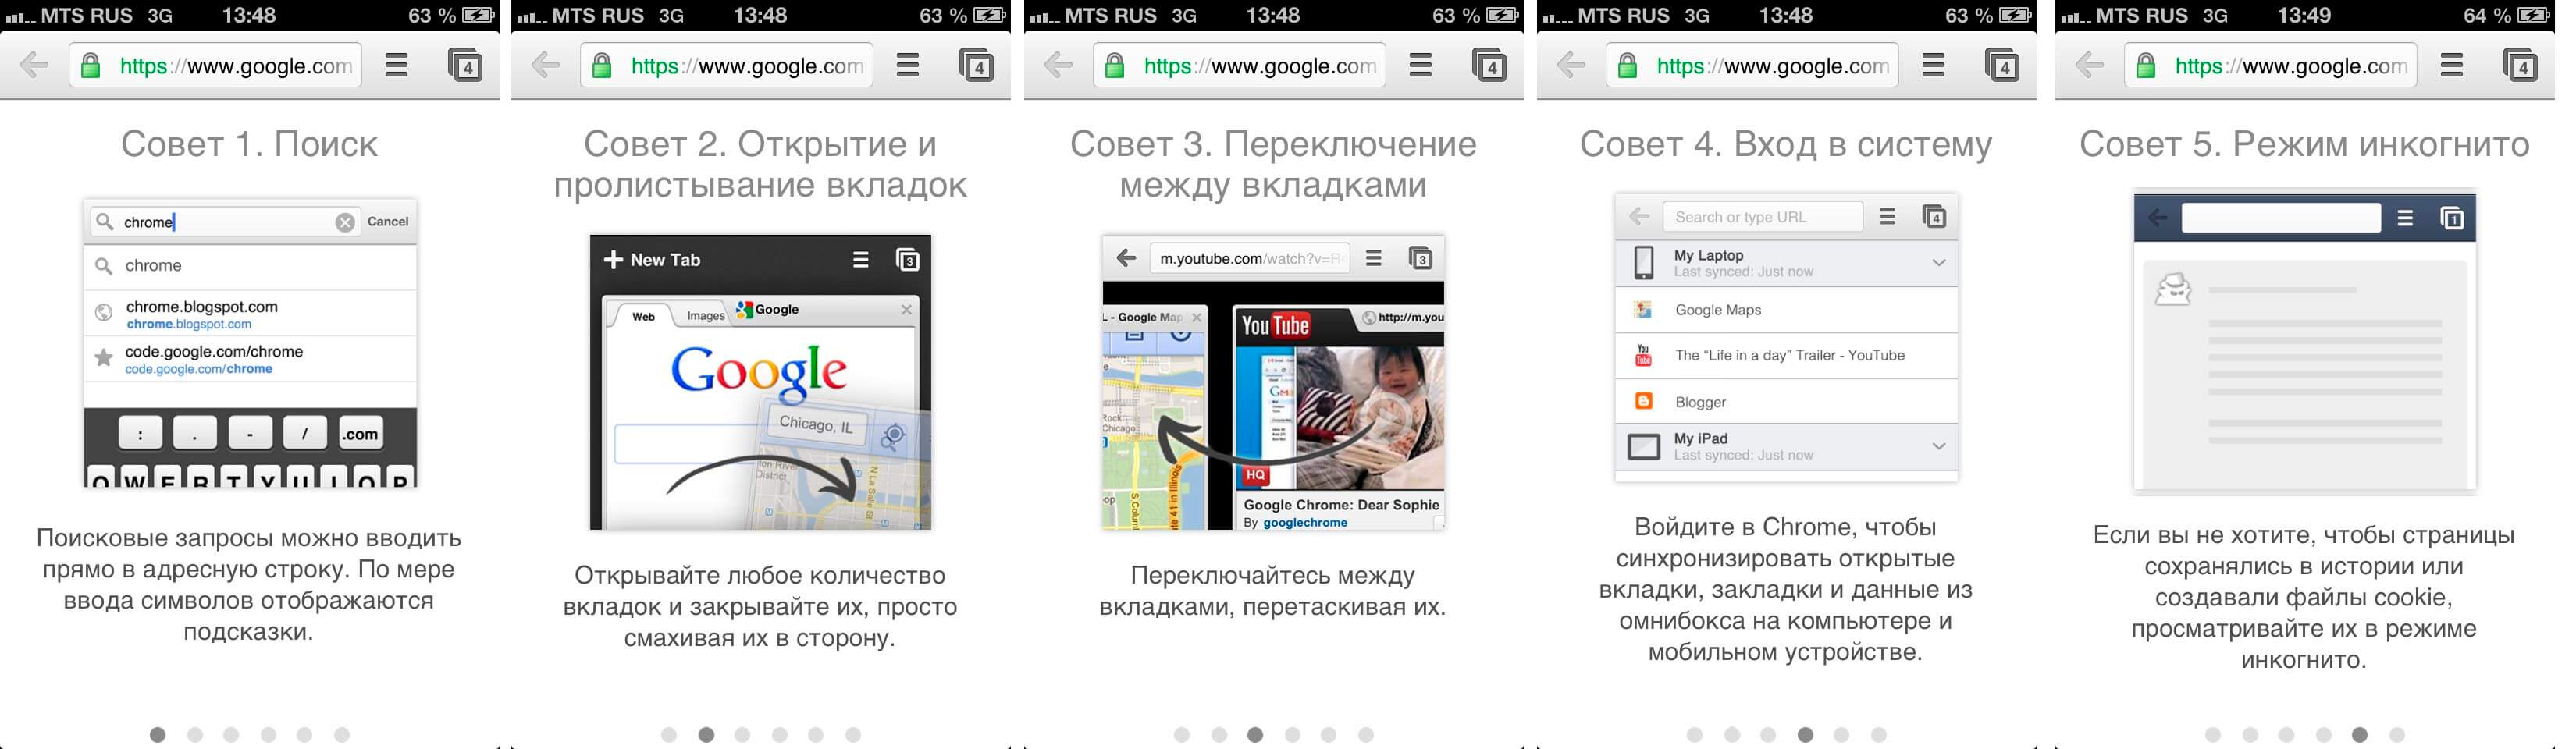This screenshot has height=749, width=2576.
Task: Tap the menu icon in dark incognito toolbar
Action: coord(2406,218)
